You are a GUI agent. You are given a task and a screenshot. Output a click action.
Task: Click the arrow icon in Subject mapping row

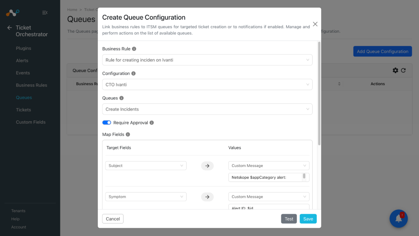coord(207,166)
